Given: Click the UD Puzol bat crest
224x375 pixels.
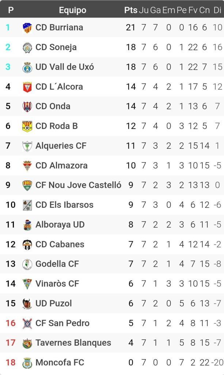Looking at the screenshot, I should coord(27,304).
